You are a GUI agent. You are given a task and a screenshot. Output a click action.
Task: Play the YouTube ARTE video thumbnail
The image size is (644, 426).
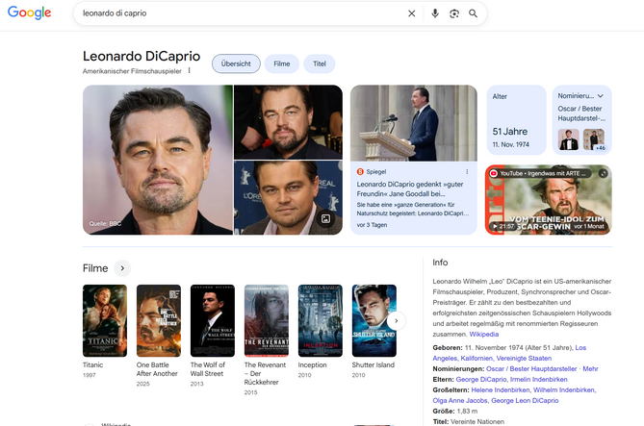coord(548,200)
